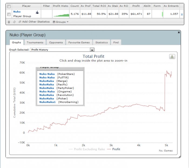
Task: Click the shark icon beside Nuko
Action: 37,12
